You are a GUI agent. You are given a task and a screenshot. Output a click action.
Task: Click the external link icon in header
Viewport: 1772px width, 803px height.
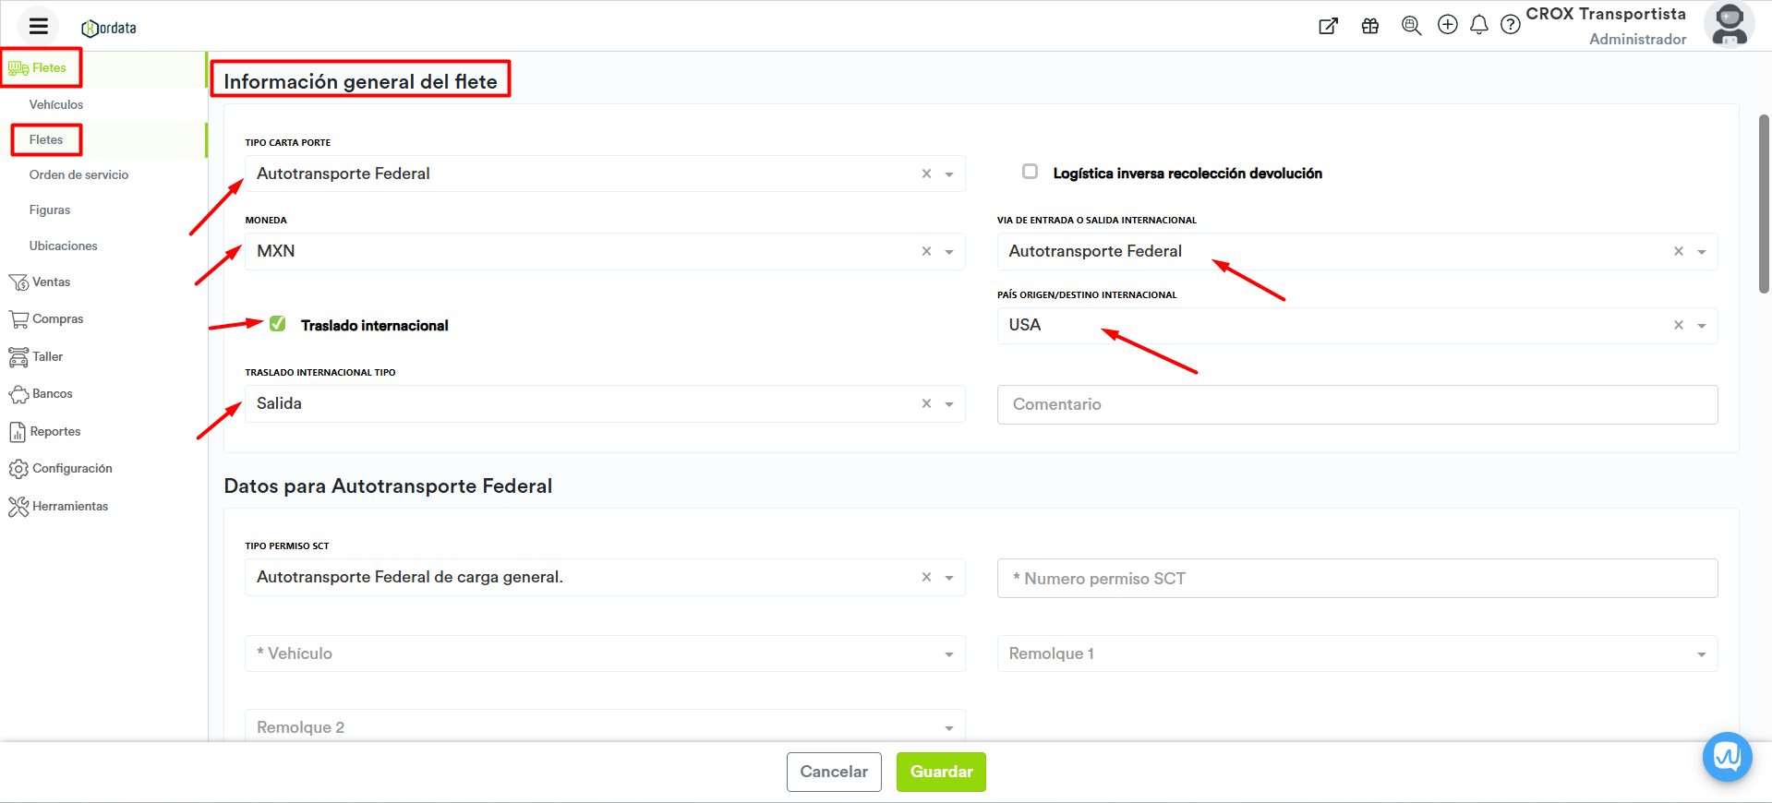click(x=1328, y=26)
